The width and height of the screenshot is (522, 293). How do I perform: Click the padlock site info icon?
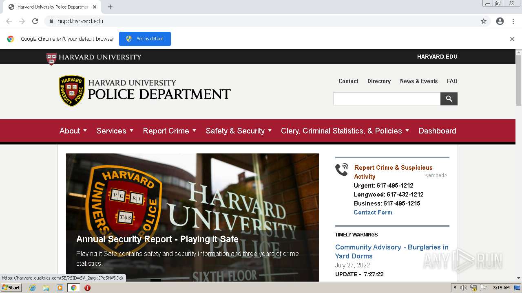click(51, 21)
